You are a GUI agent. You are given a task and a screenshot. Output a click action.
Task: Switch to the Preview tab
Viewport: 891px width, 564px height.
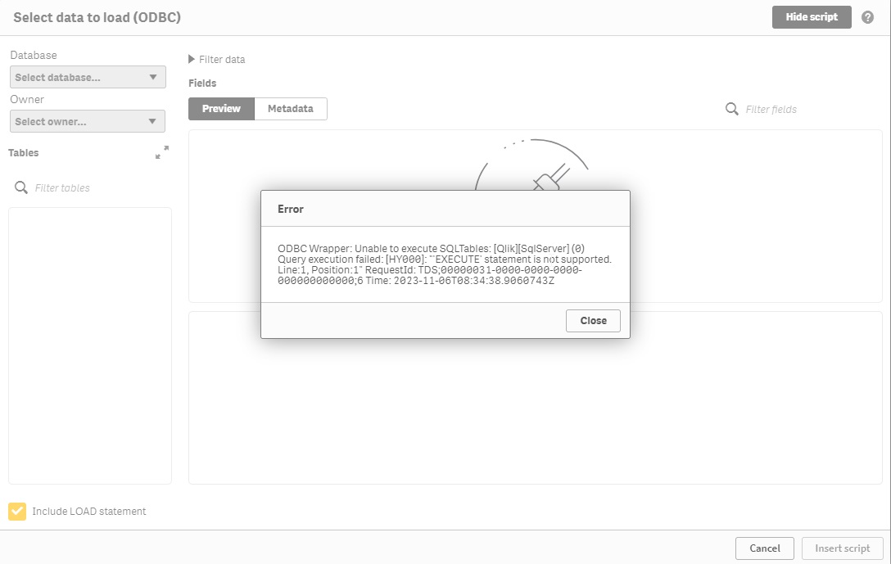[221, 109]
